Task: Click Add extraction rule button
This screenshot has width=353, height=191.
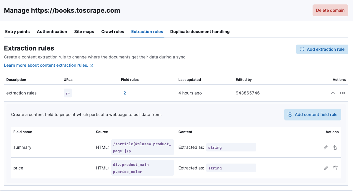Action: pyautogui.click(x=322, y=49)
